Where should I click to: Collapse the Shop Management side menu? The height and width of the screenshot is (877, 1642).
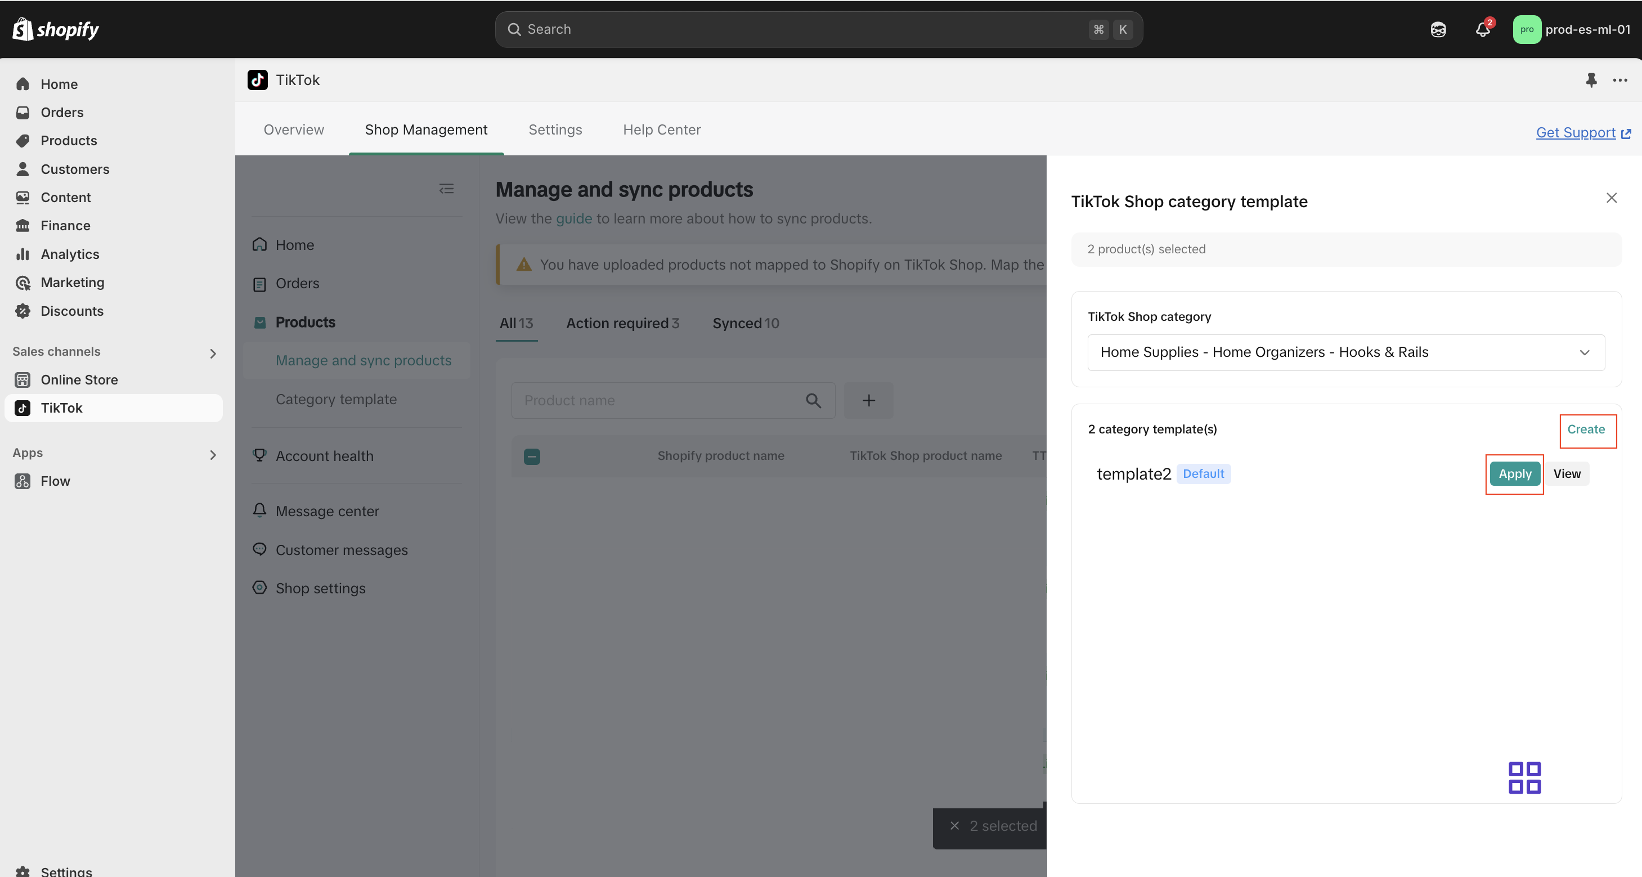(x=446, y=189)
